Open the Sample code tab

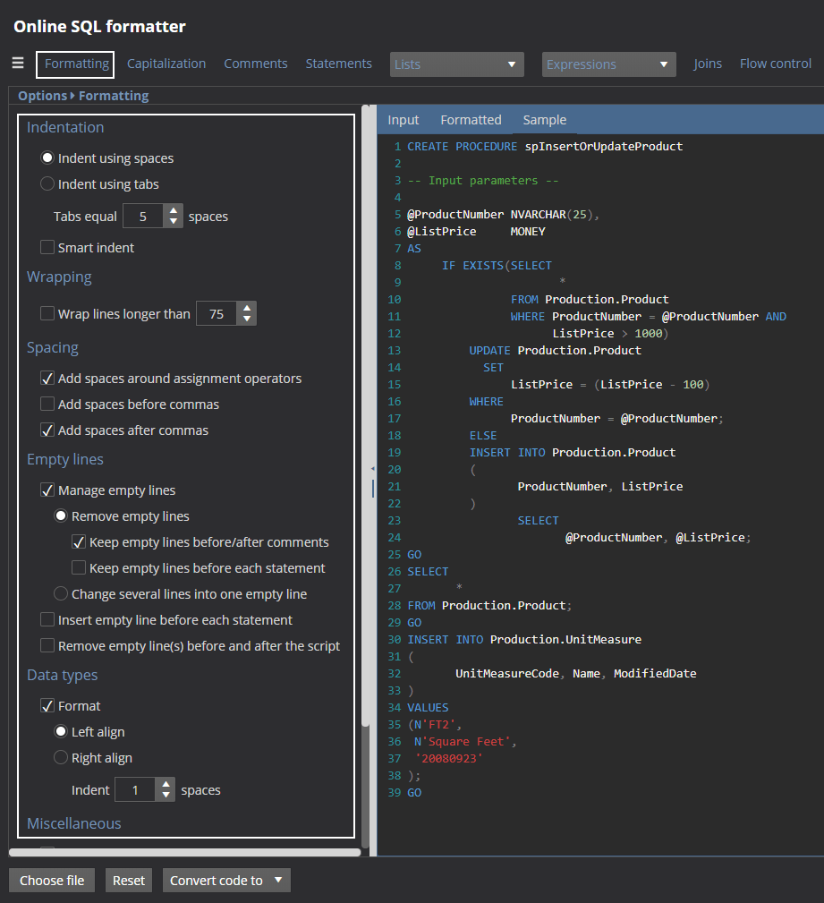click(x=545, y=120)
